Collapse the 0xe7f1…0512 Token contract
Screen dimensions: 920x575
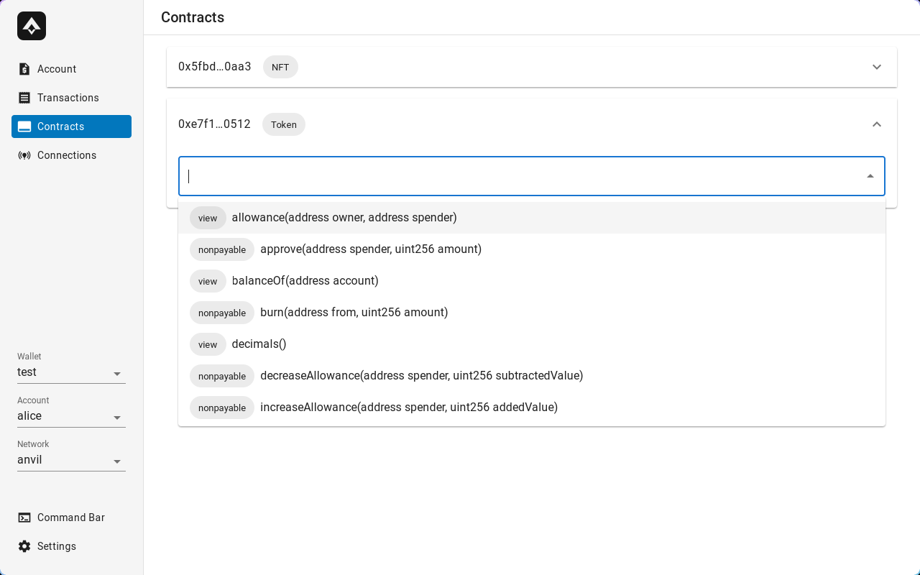(x=876, y=124)
